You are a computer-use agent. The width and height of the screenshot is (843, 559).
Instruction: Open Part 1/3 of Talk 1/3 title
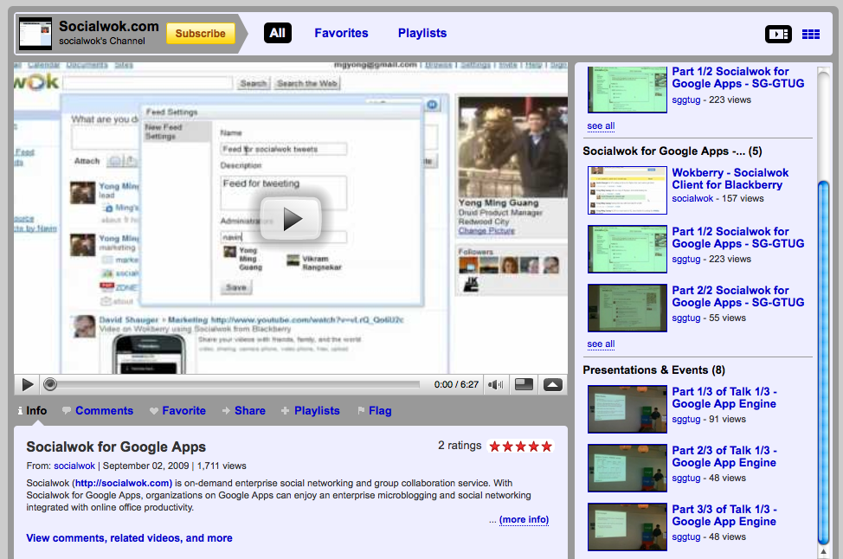pyautogui.click(x=724, y=398)
